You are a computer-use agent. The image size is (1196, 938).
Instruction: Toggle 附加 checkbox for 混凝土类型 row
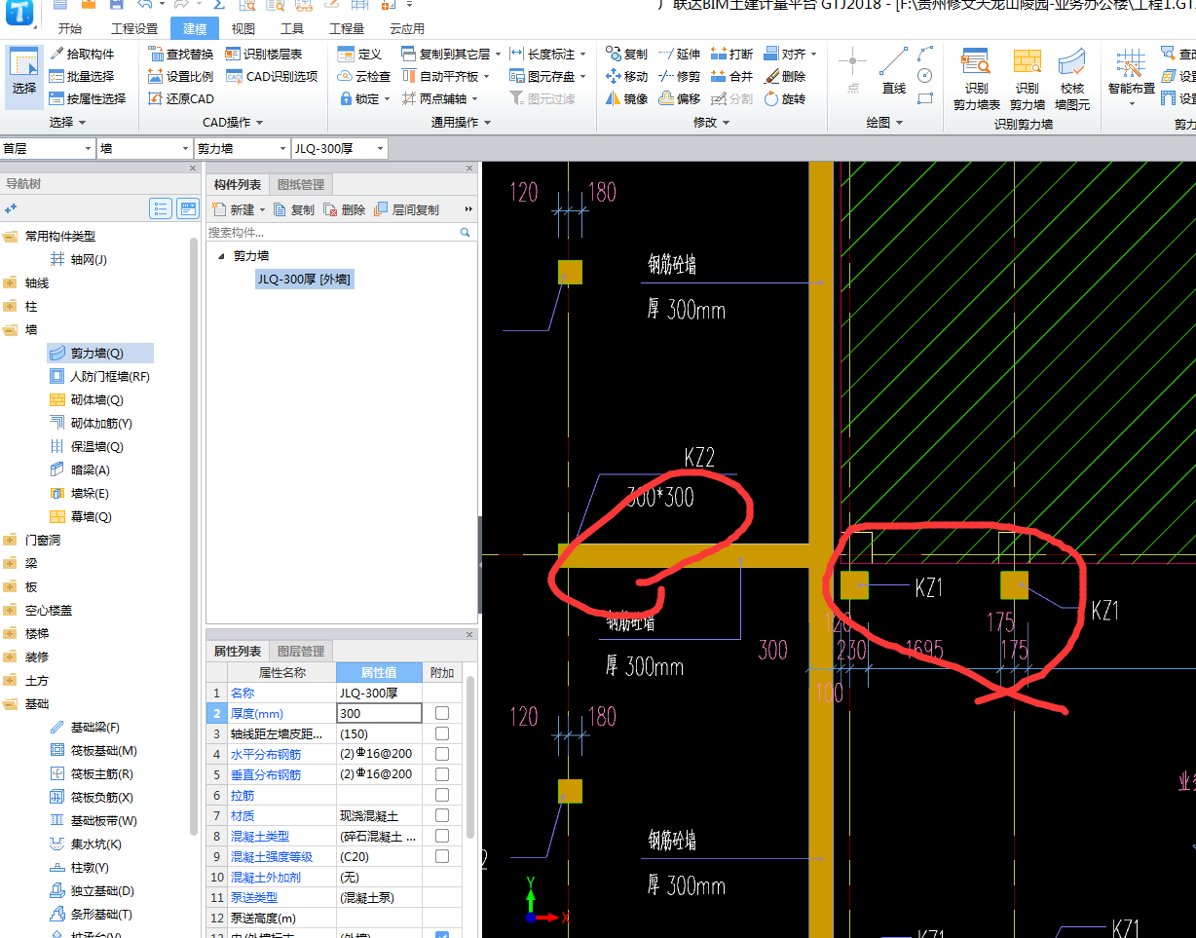click(x=442, y=836)
